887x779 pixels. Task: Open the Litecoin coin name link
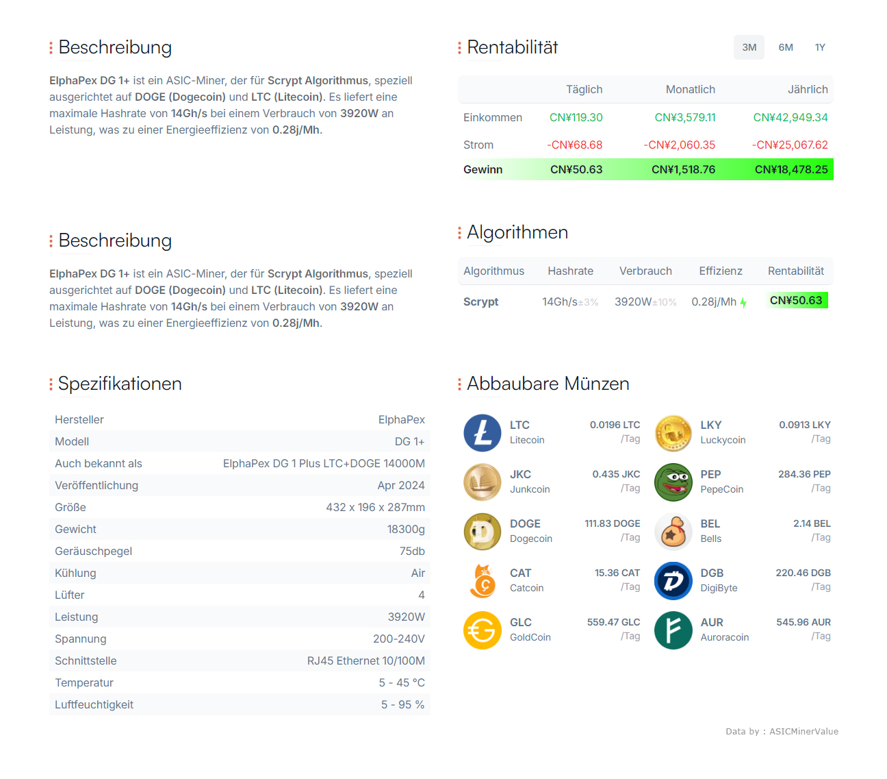527,440
